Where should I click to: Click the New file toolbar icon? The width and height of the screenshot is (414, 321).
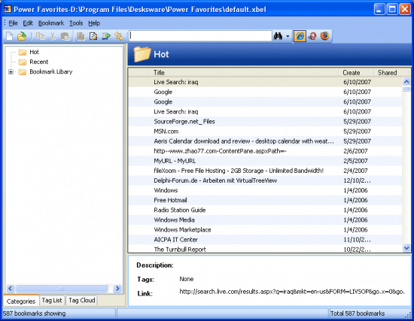(x=10, y=36)
